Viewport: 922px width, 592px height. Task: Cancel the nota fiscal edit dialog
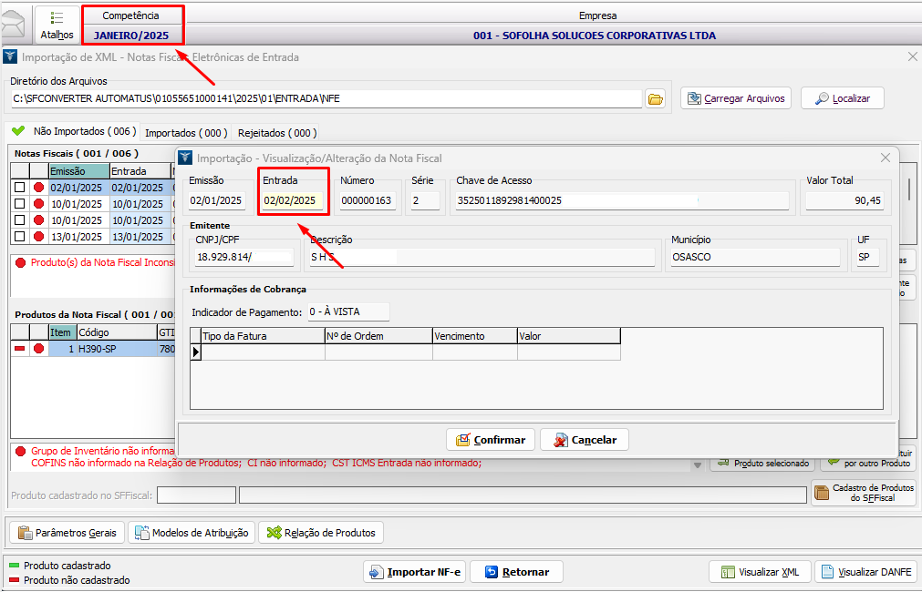(584, 440)
